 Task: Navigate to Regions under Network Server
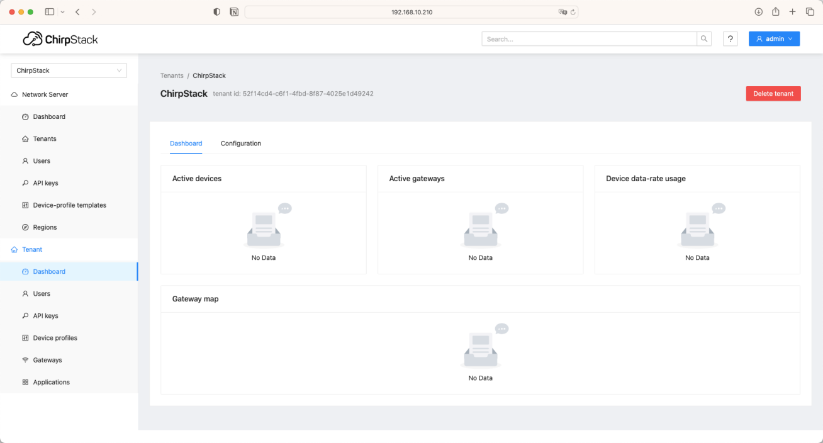pos(45,227)
